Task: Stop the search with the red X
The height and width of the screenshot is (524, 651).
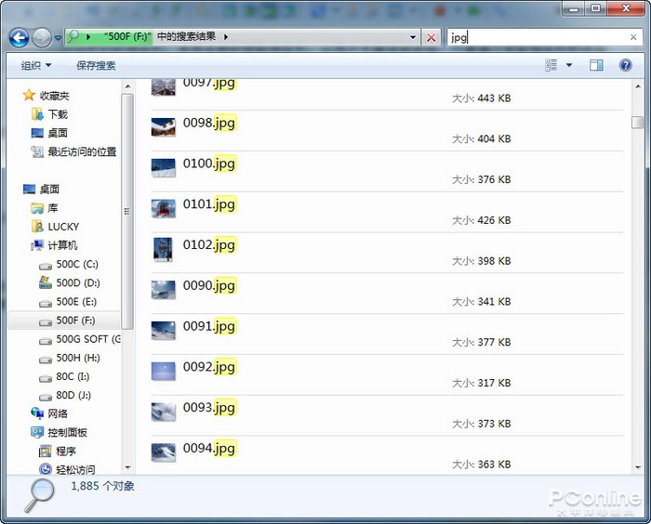Action: (x=431, y=37)
